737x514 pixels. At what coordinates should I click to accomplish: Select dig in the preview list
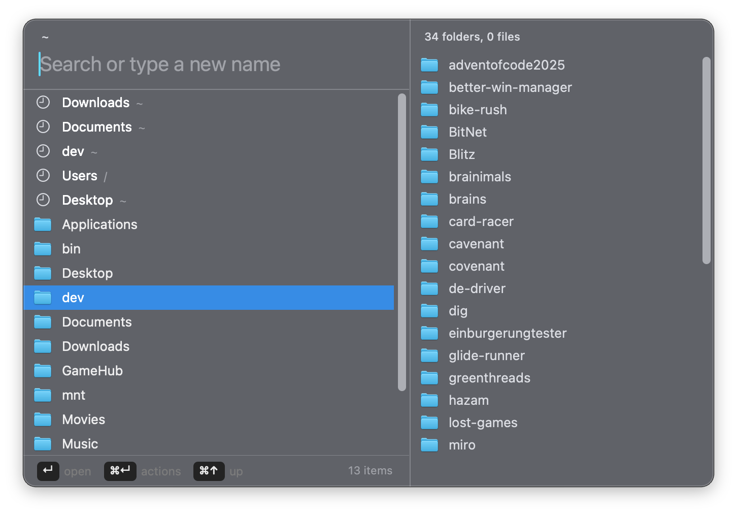(x=458, y=311)
